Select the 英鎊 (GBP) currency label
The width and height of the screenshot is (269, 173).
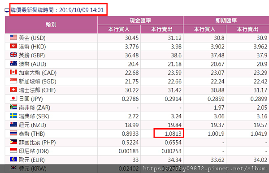32,56
